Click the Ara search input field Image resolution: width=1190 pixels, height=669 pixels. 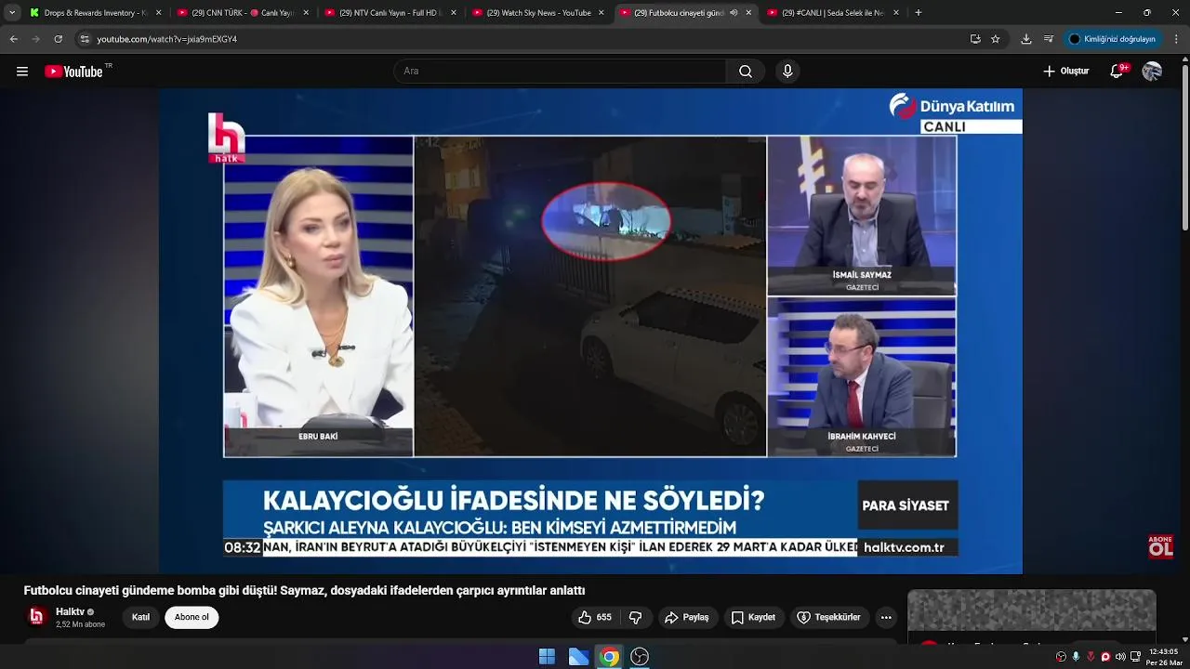coord(560,72)
